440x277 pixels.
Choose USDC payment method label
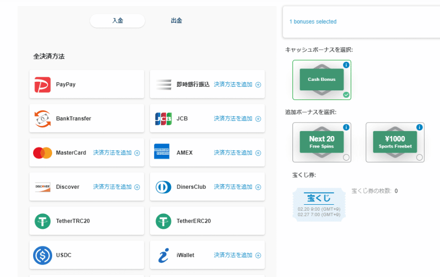pos(64,255)
